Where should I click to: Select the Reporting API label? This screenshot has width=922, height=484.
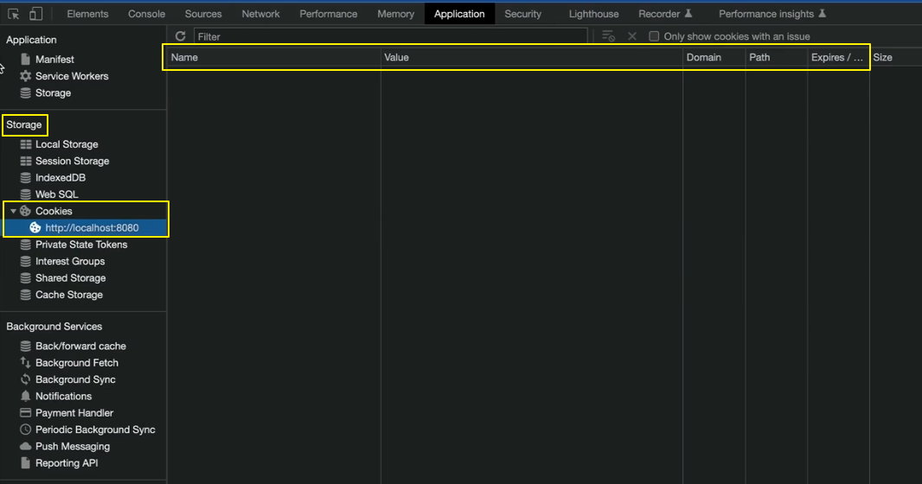pos(67,463)
